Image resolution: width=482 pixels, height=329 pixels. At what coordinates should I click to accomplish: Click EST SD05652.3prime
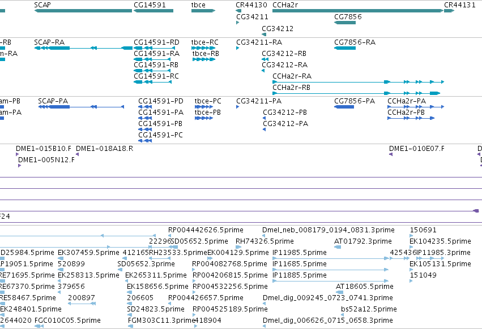(x=146, y=264)
